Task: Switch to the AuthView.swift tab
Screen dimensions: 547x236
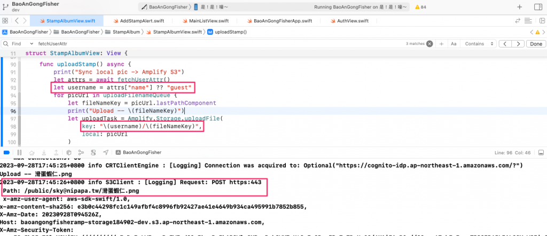Action: pyautogui.click(x=350, y=21)
